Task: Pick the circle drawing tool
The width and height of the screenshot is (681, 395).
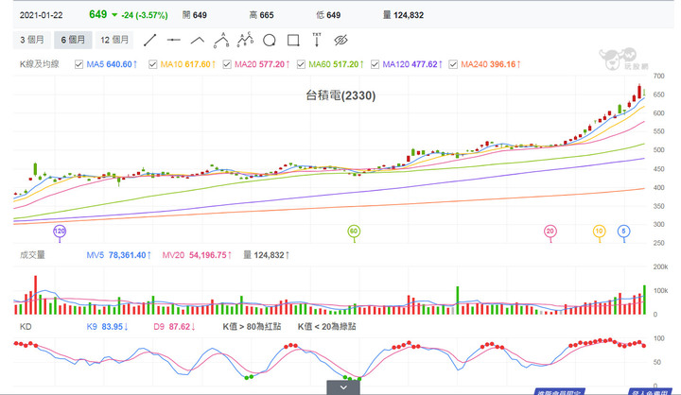Action: [x=270, y=41]
